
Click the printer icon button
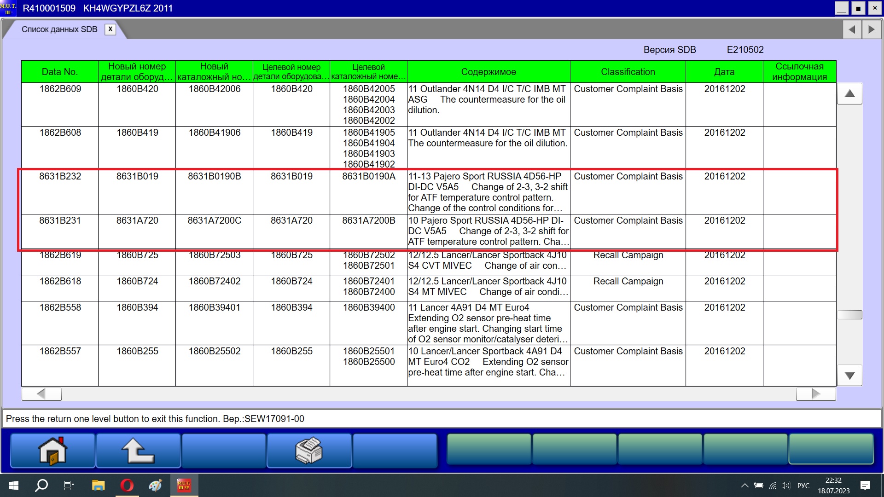tap(309, 451)
